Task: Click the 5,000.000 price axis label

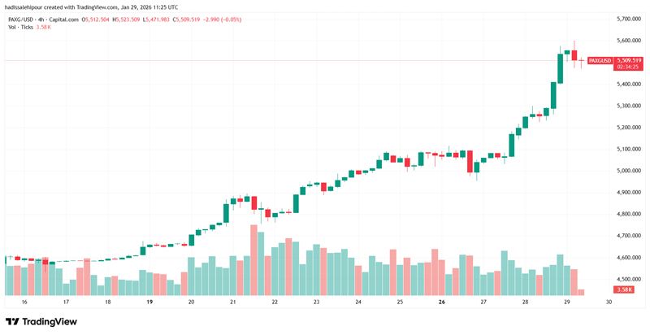Action: tap(629, 171)
